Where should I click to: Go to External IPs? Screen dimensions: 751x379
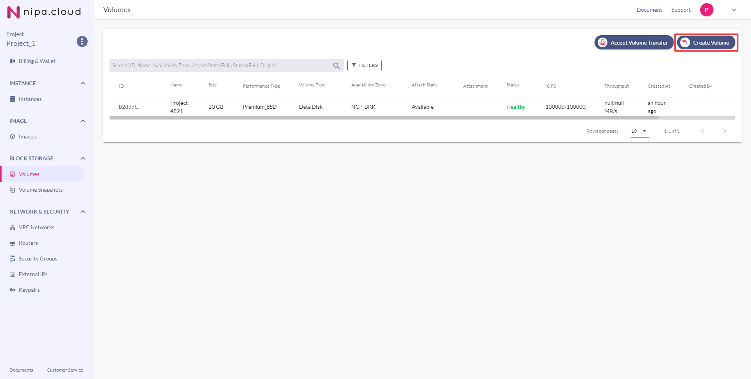click(x=33, y=274)
